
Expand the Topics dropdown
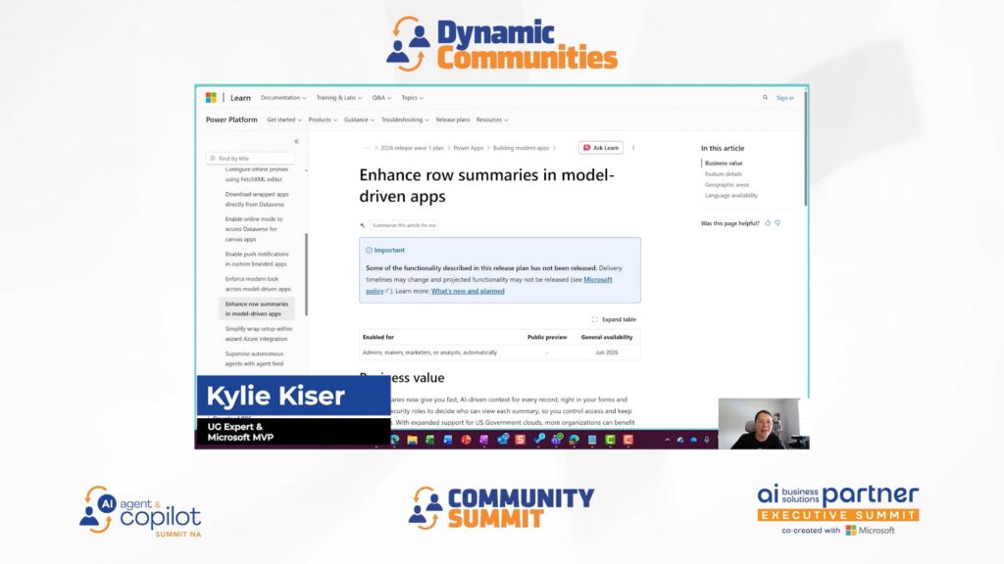[413, 98]
